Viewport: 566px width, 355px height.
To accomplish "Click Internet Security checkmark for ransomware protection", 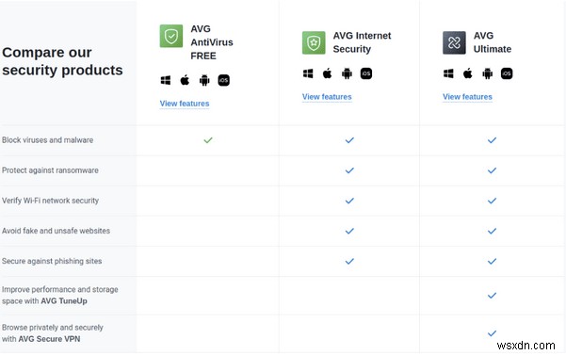I will tap(349, 170).
